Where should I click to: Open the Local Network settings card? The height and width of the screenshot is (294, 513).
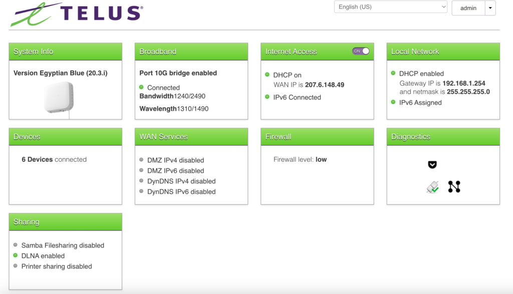click(443, 52)
